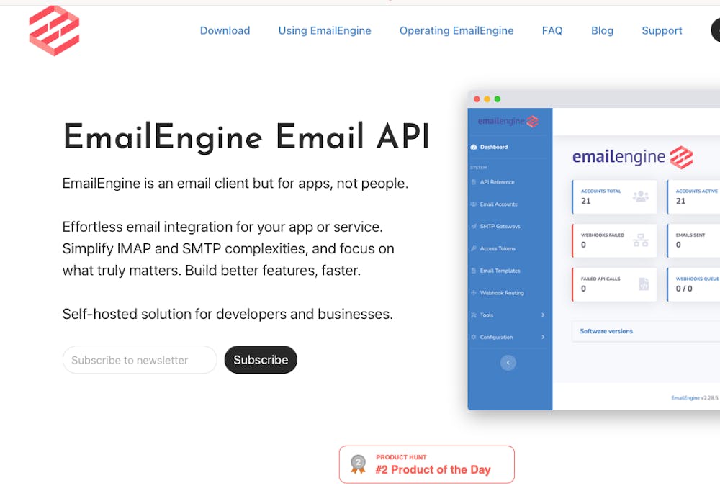Viewport: 720px width, 501px height.
Task: Select Webhook Routing in the sidebar
Action: (502, 292)
